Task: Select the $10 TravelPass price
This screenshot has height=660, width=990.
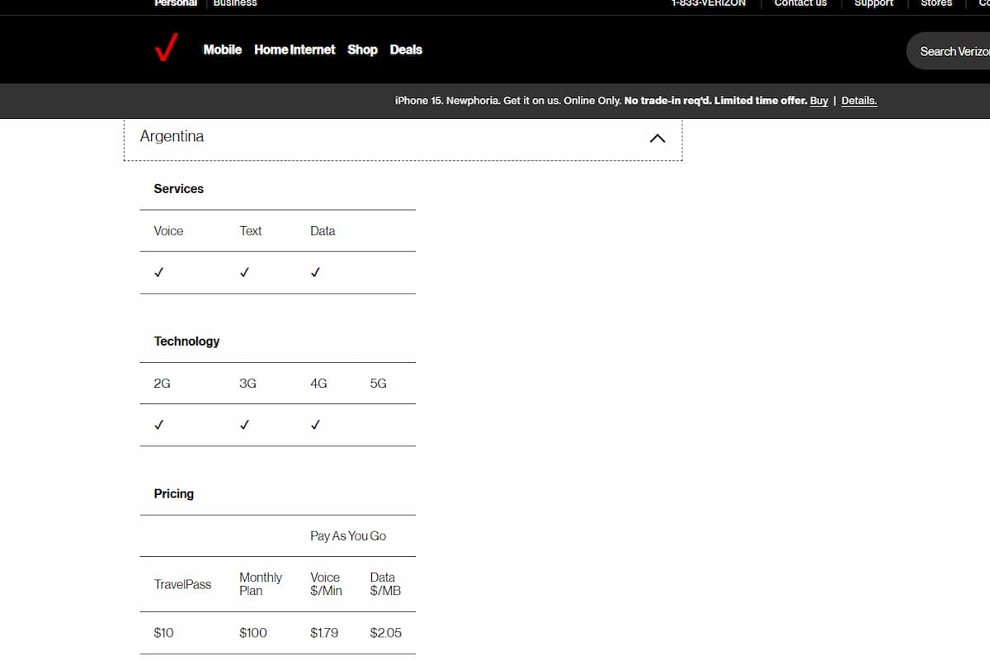Action: coord(163,633)
